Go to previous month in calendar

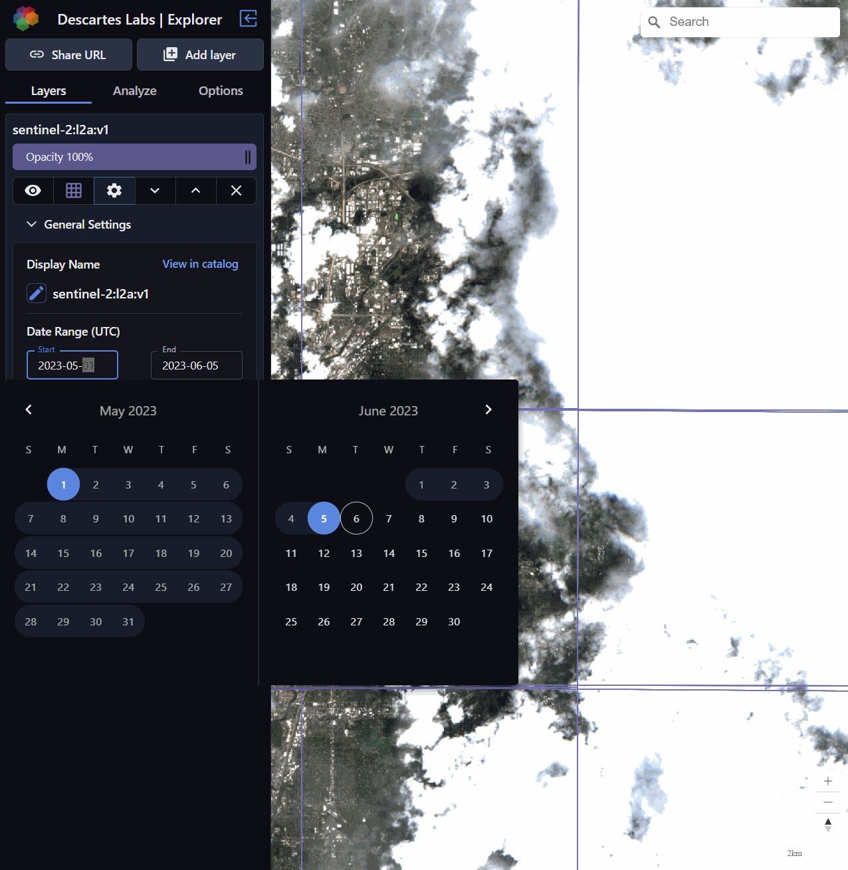(29, 409)
